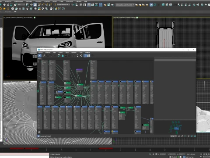
Task: Toggle the Snaps Toggle button
Action: pos(39,5)
